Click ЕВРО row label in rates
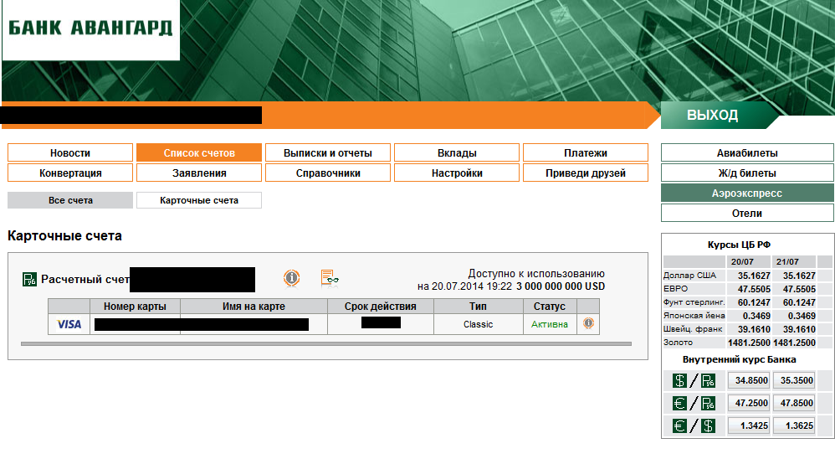The width and height of the screenshot is (835, 464). point(676,288)
